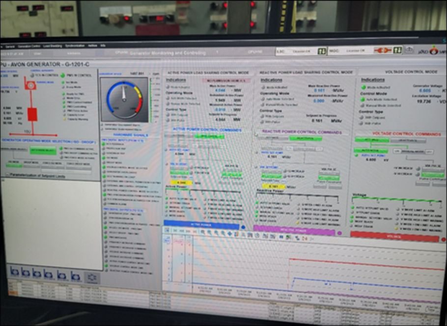The width and height of the screenshot is (447, 326).
Task: Click the green button under Active Power Control Commands
Action: point(209,137)
